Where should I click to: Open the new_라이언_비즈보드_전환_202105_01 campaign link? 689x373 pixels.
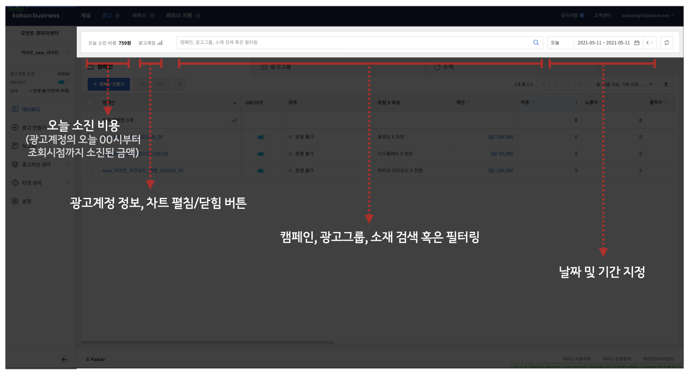click(143, 171)
